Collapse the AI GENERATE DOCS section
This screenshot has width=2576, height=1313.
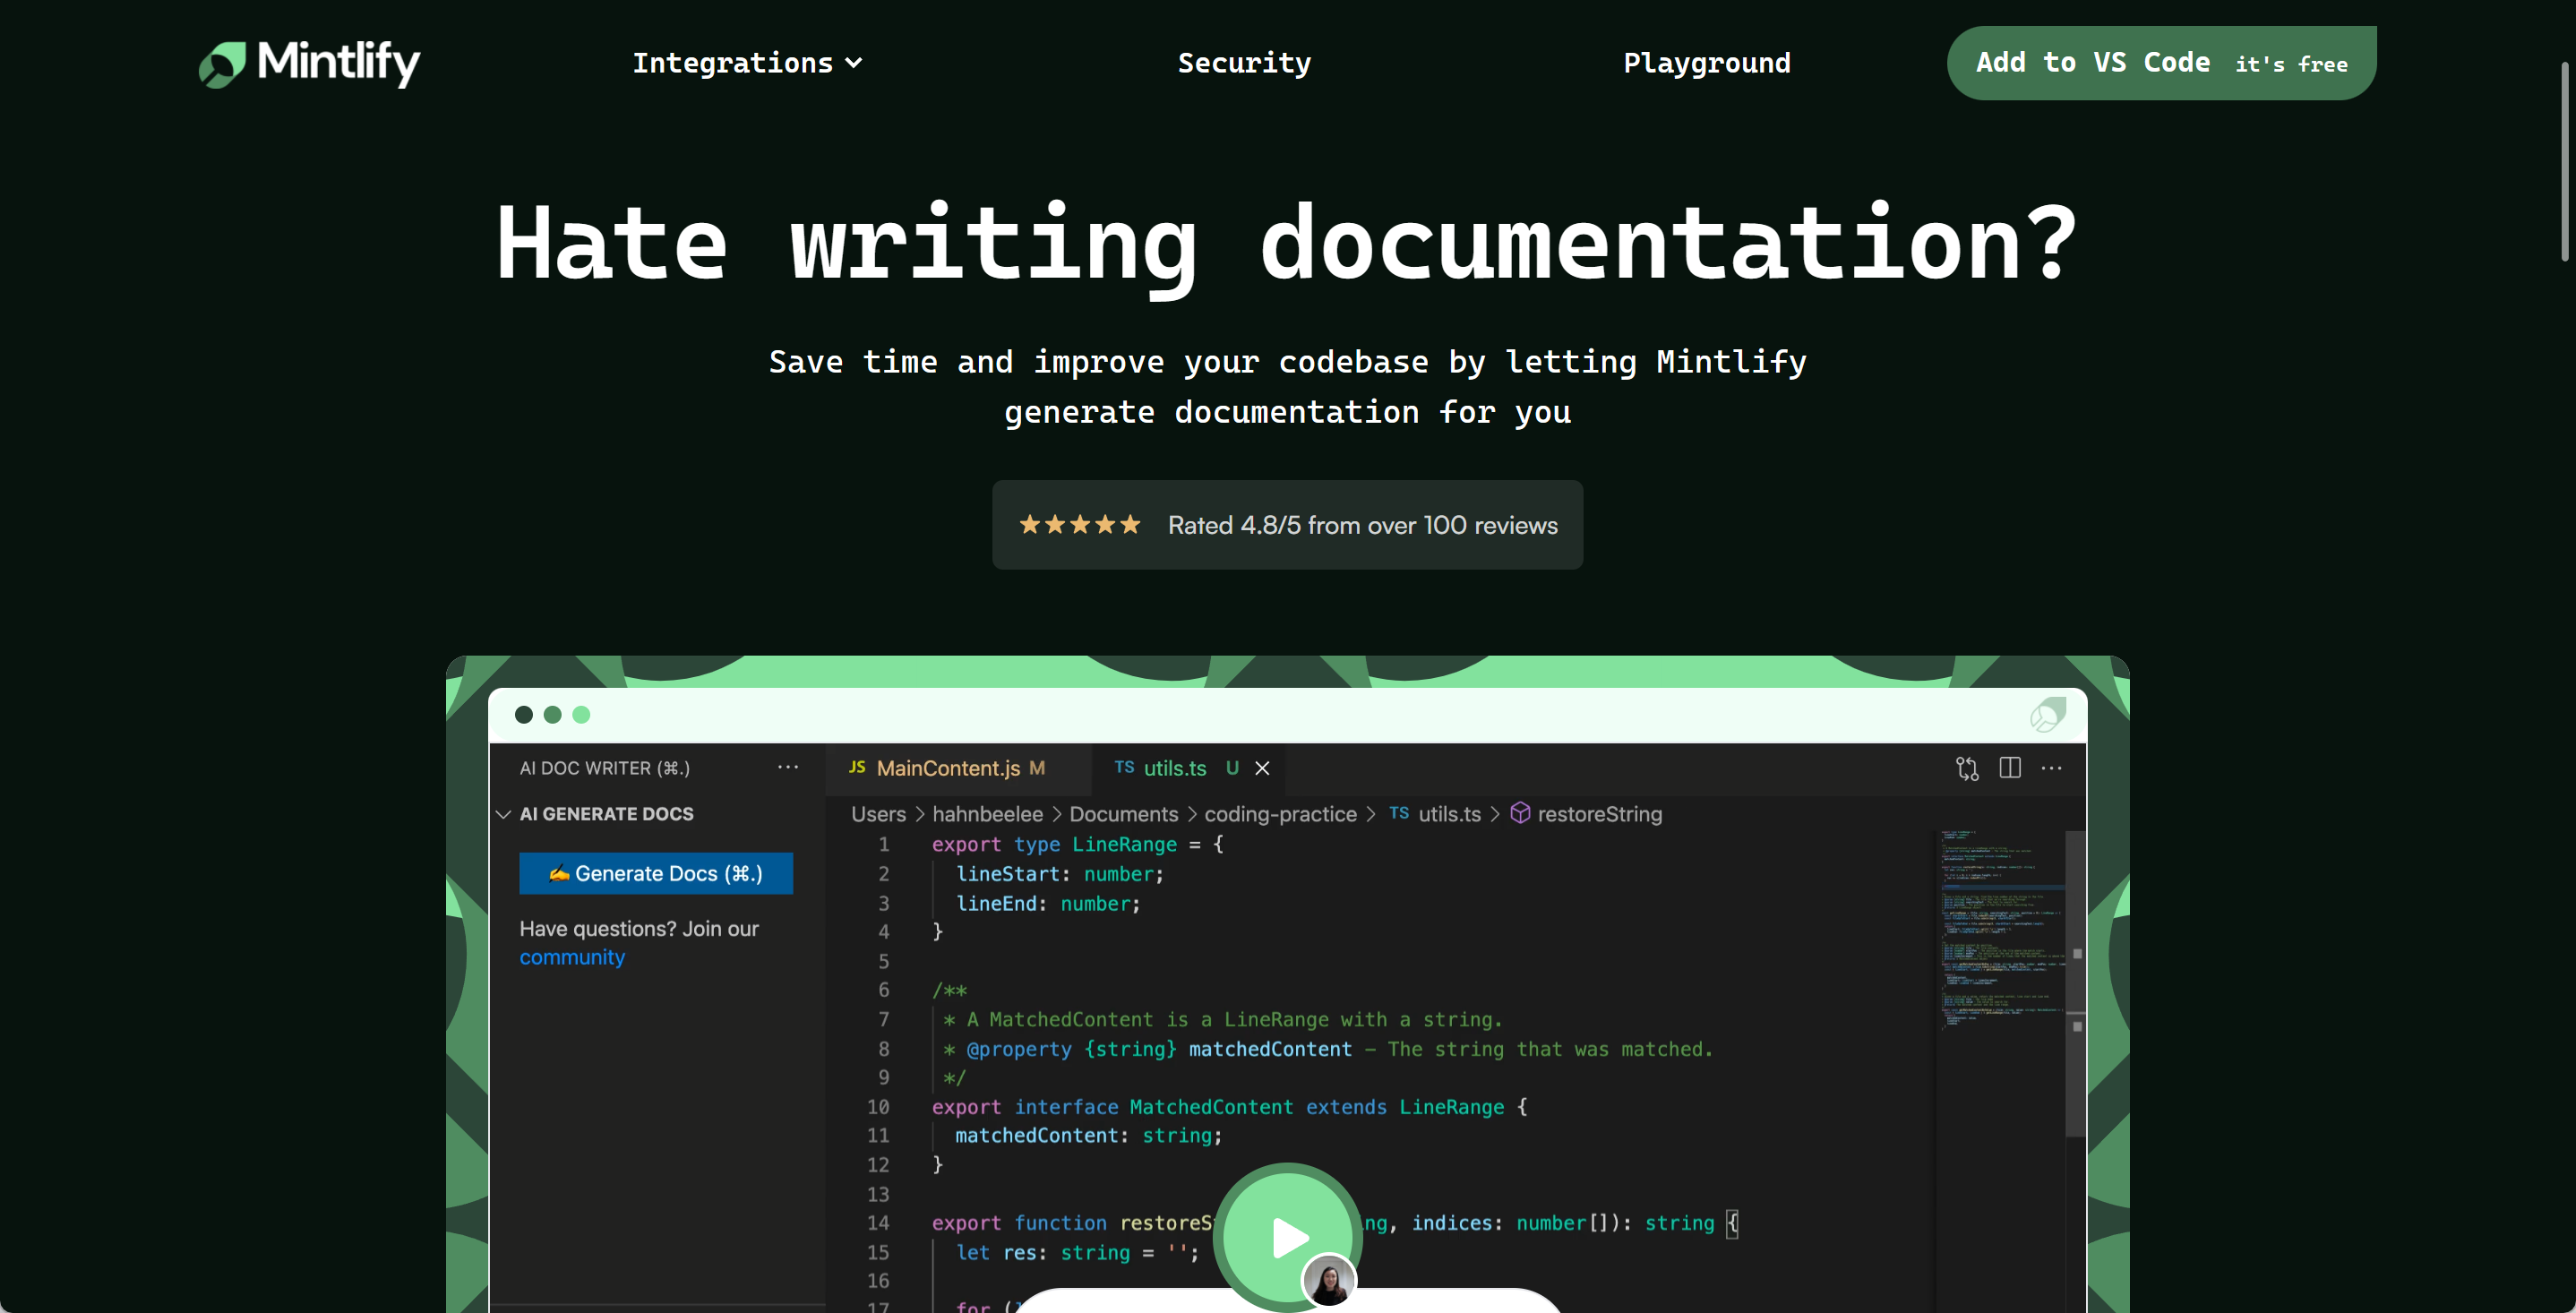pos(503,814)
